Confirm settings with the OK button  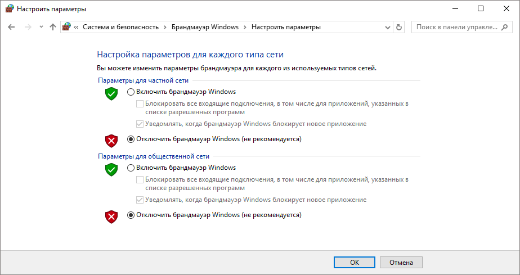click(355, 263)
